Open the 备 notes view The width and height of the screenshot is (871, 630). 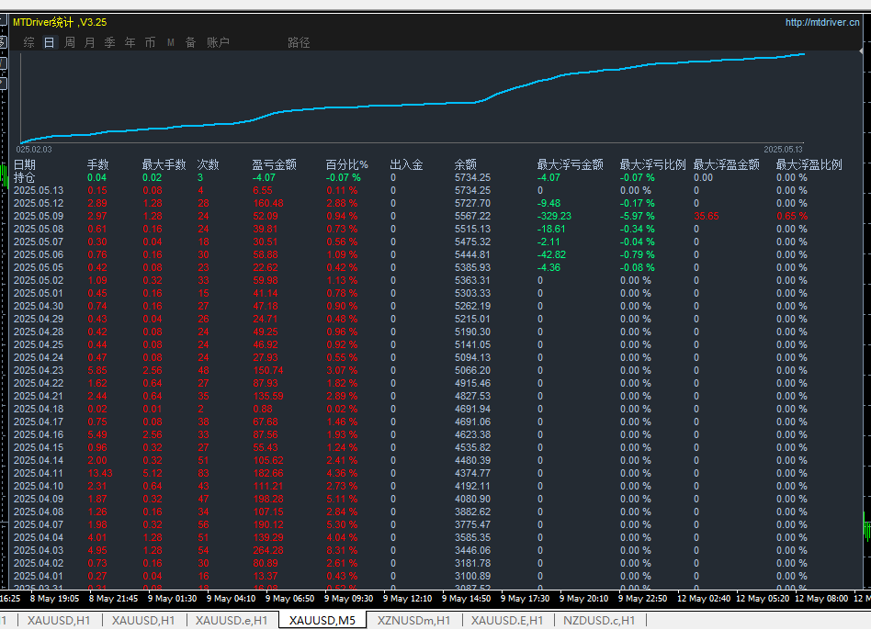[x=191, y=42]
